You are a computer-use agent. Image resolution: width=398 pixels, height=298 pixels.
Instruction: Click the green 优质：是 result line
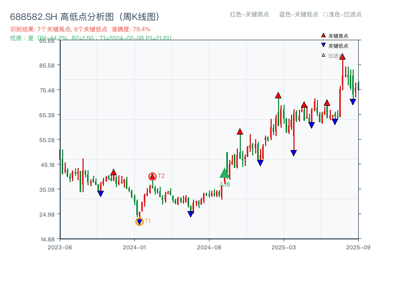[x=91, y=38]
